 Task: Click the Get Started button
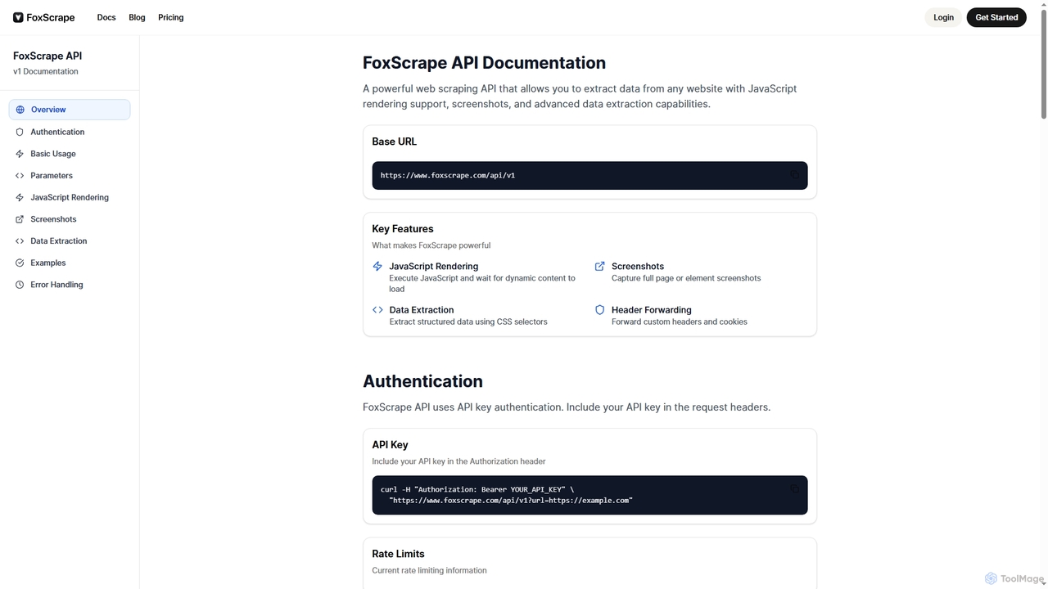click(996, 17)
